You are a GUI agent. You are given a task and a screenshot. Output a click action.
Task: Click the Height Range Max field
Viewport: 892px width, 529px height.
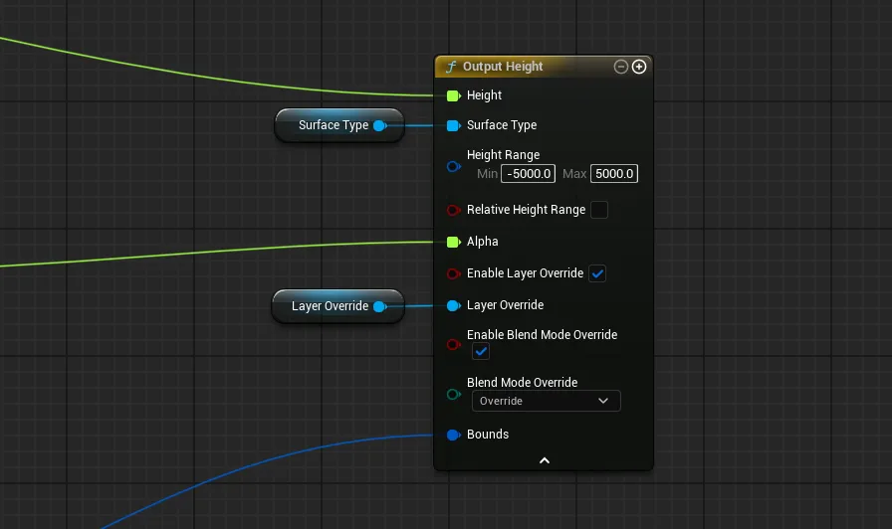point(613,174)
